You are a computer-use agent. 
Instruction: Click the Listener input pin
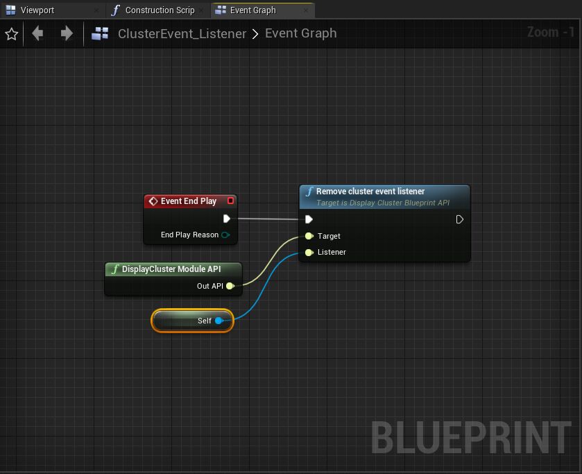(309, 253)
